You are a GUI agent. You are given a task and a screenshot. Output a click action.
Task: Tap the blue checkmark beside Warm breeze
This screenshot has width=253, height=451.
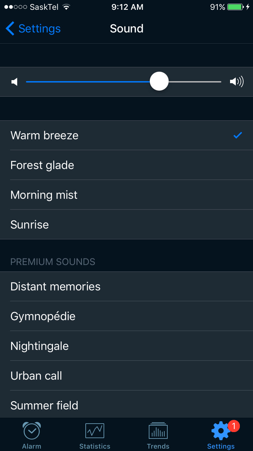point(238,136)
